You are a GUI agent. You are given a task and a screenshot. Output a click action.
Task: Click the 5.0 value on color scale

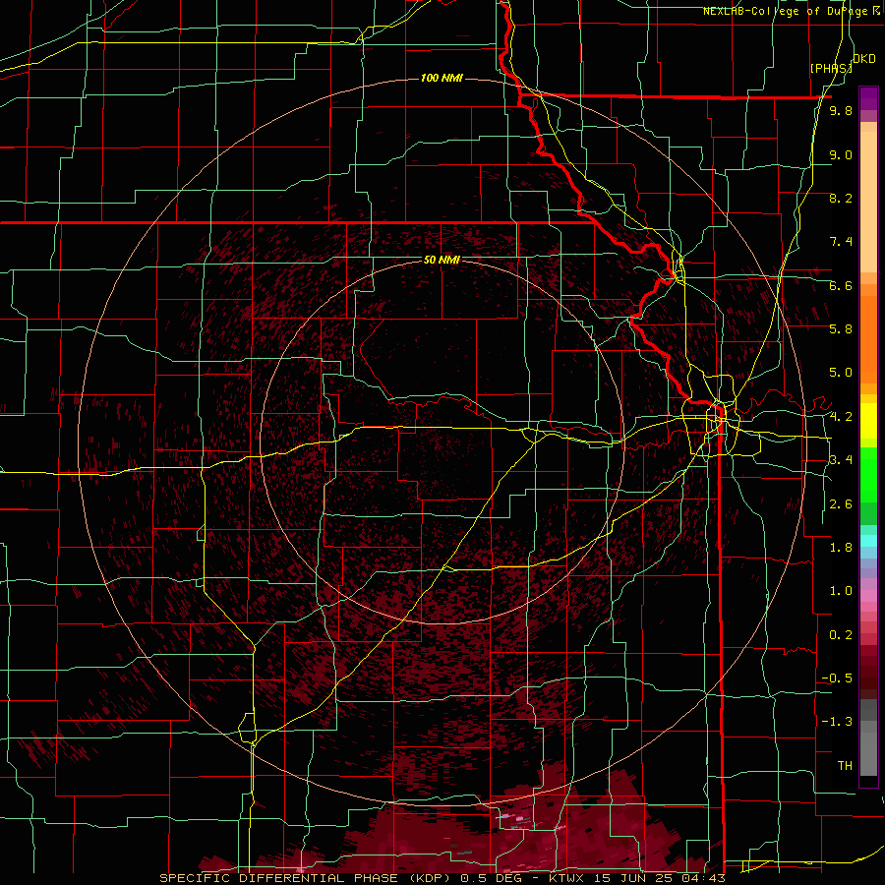pyautogui.click(x=841, y=373)
